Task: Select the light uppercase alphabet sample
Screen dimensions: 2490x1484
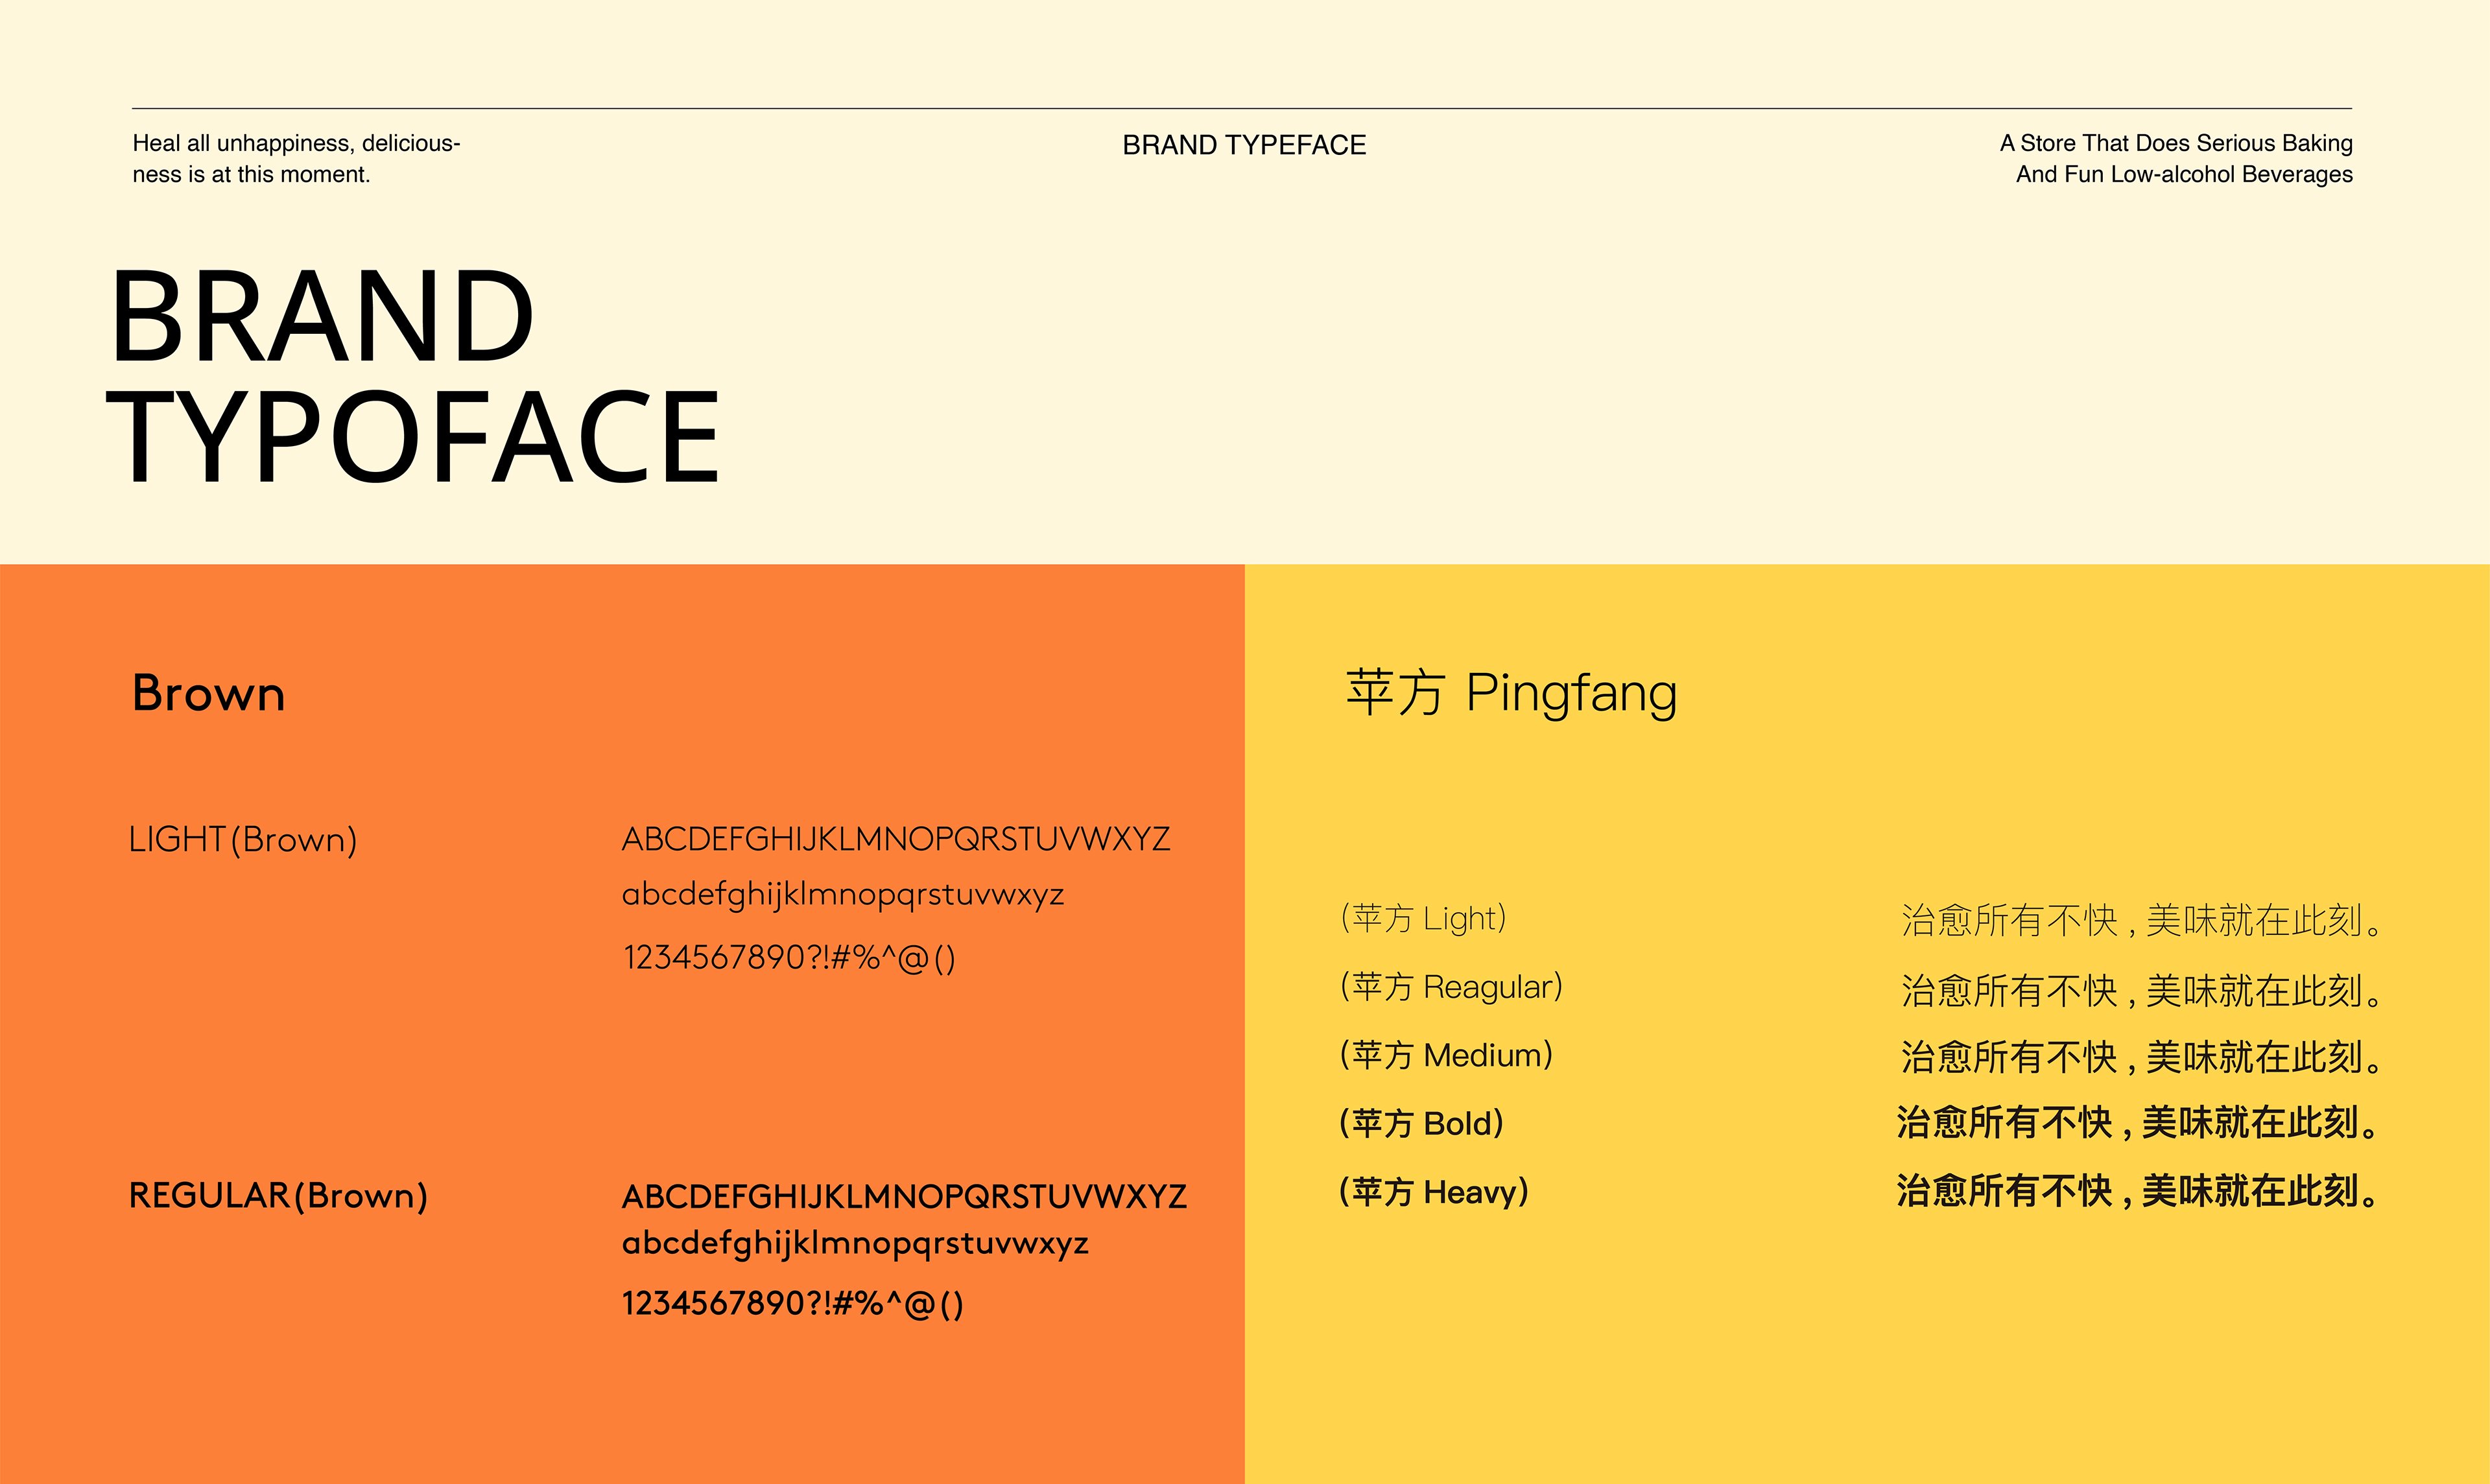Action: point(896,838)
